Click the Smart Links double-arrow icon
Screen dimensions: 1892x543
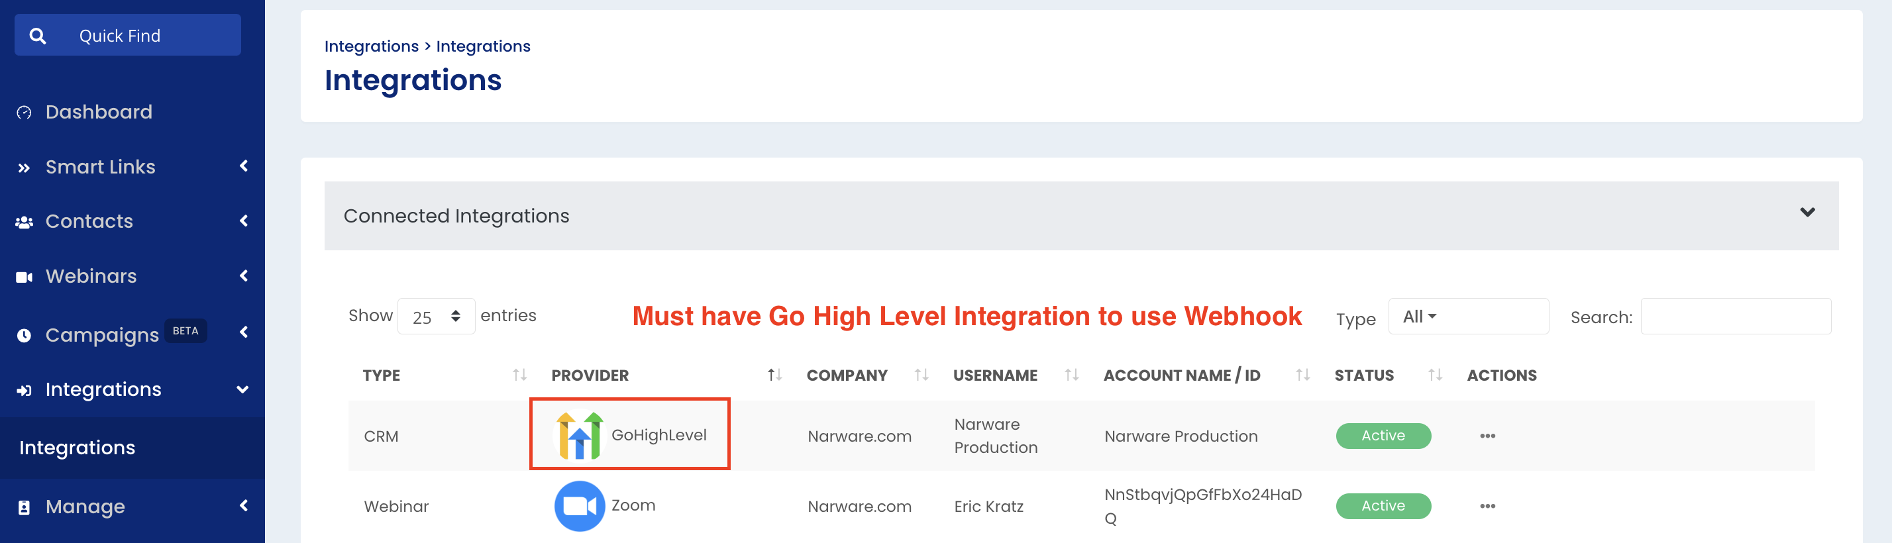(x=25, y=168)
